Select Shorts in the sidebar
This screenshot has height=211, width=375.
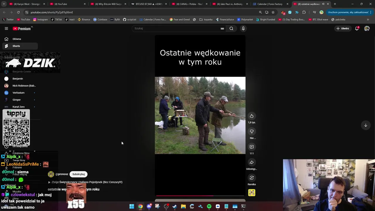tap(20, 46)
